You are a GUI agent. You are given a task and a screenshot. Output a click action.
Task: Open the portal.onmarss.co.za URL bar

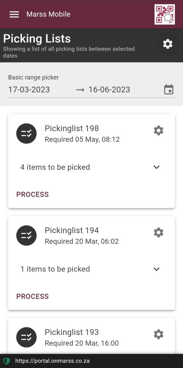52,361
